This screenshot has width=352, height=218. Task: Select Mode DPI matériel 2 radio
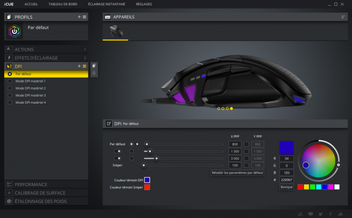[x=10, y=88]
